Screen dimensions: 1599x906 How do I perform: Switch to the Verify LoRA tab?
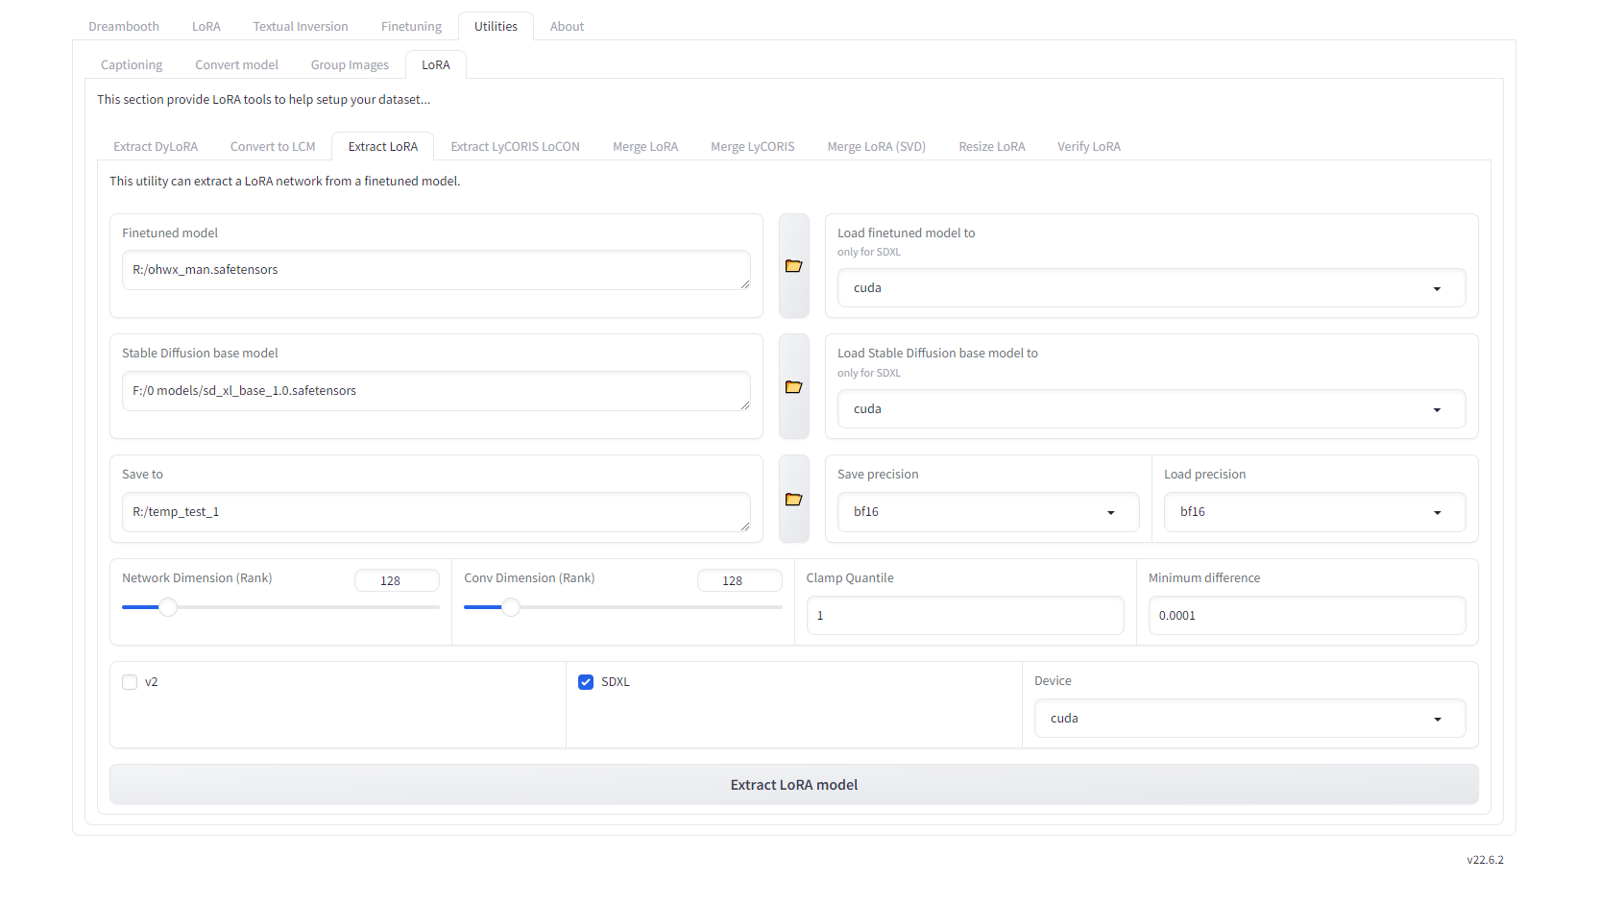pyautogui.click(x=1089, y=147)
